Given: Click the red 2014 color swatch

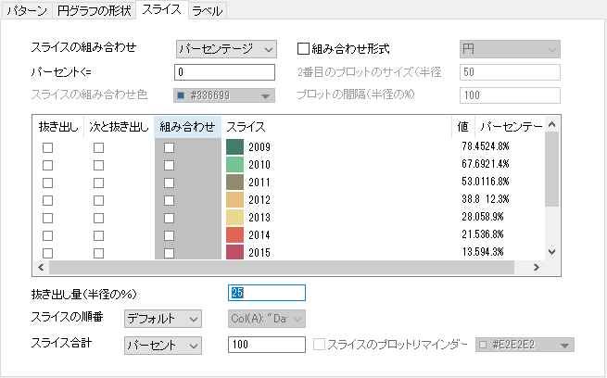Looking at the screenshot, I should point(234,234).
